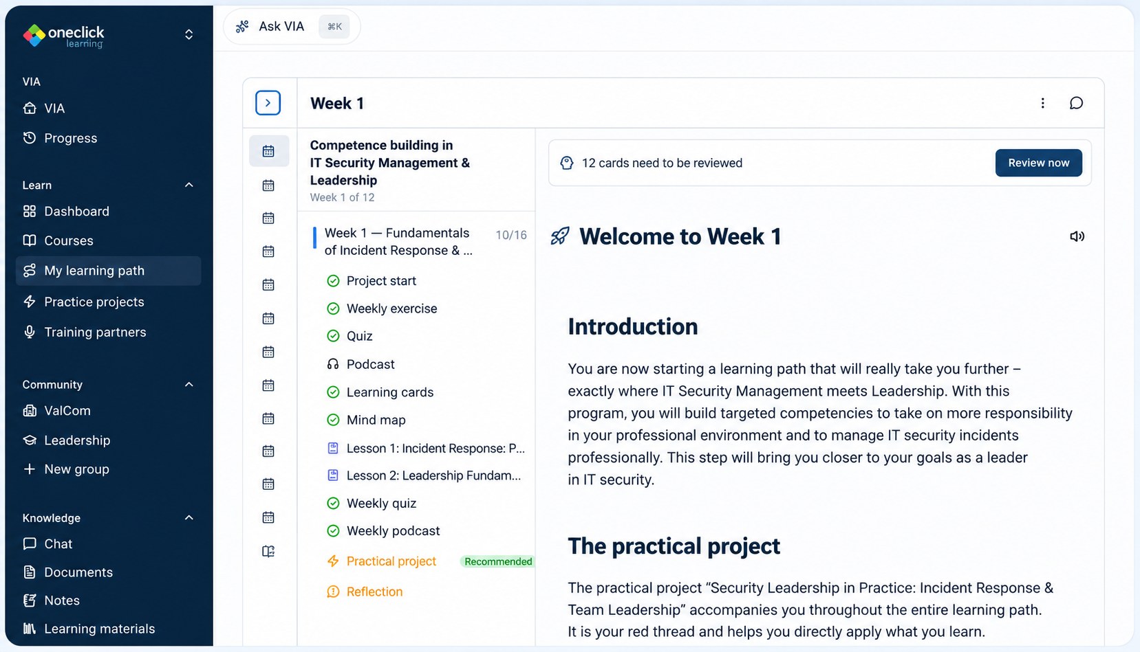
Task: Open the workspace switcher chevrons beside logo
Action: 189,34
